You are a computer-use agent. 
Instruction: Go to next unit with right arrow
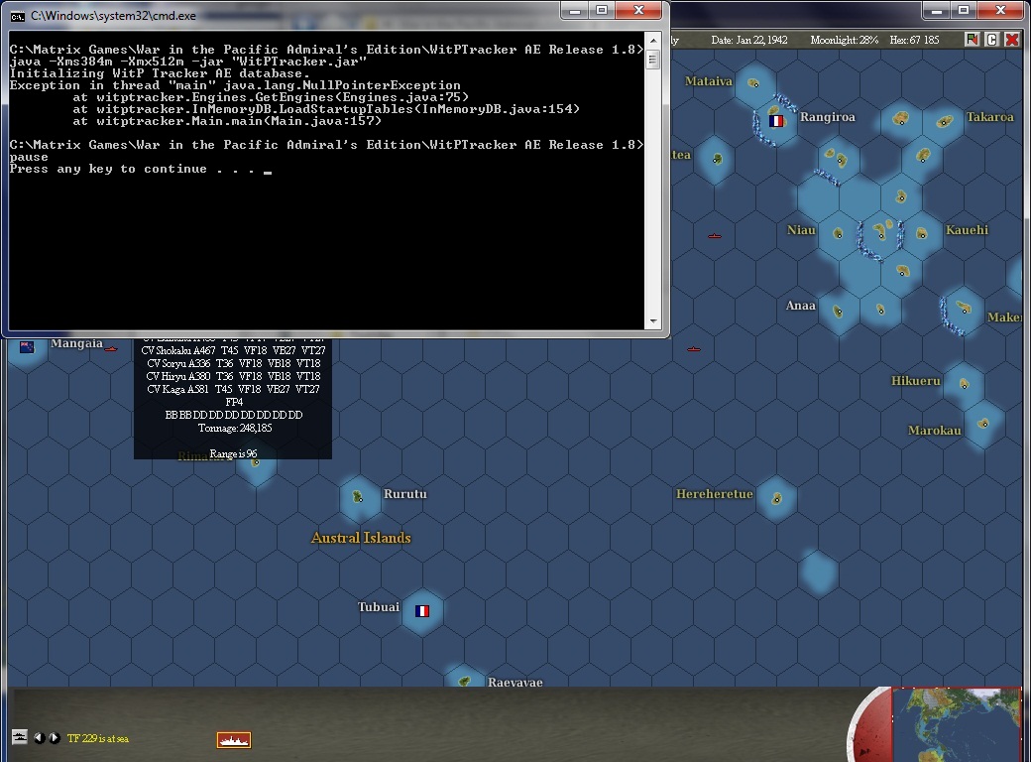pos(55,737)
